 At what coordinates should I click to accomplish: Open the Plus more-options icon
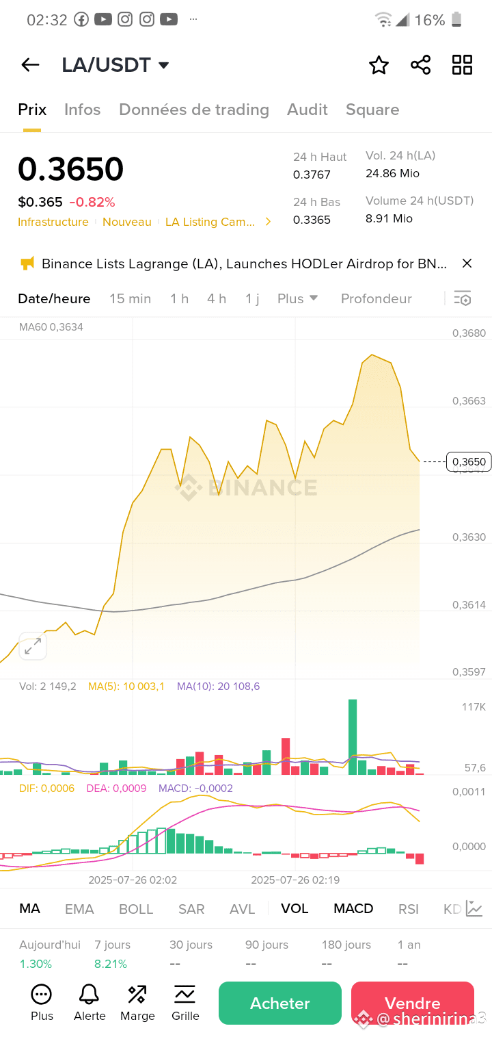click(x=42, y=1003)
